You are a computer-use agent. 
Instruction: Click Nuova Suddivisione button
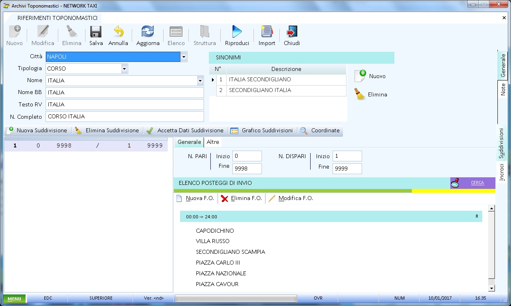point(38,131)
